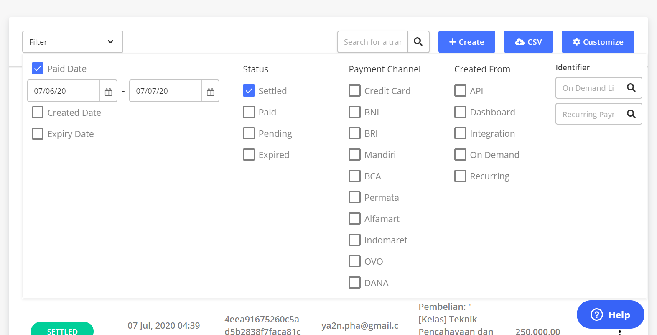This screenshot has width=657, height=335.
Task: Open the Customize settings
Action: point(598,42)
